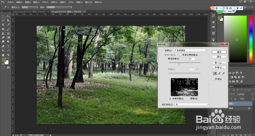The image size is (255, 136).
Task: Select the Type tool
Action: click(x=8, y=46)
